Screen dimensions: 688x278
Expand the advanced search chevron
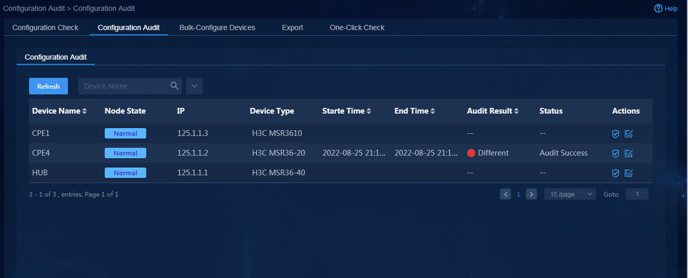coord(194,86)
